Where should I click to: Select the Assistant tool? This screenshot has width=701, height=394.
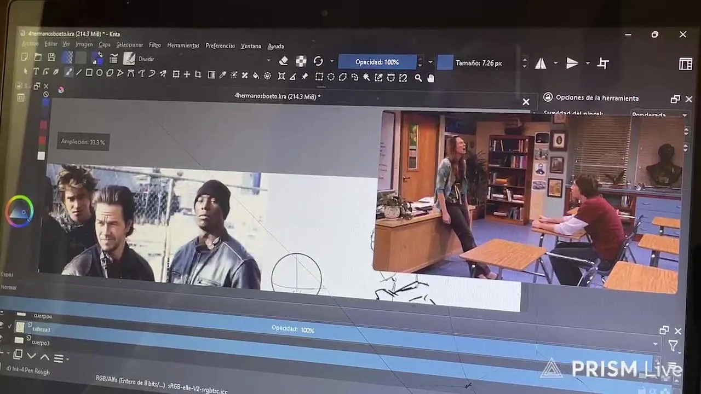(x=281, y=76)
